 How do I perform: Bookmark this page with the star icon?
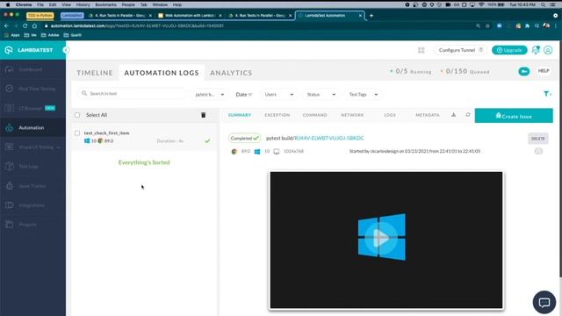click(487, 25)
